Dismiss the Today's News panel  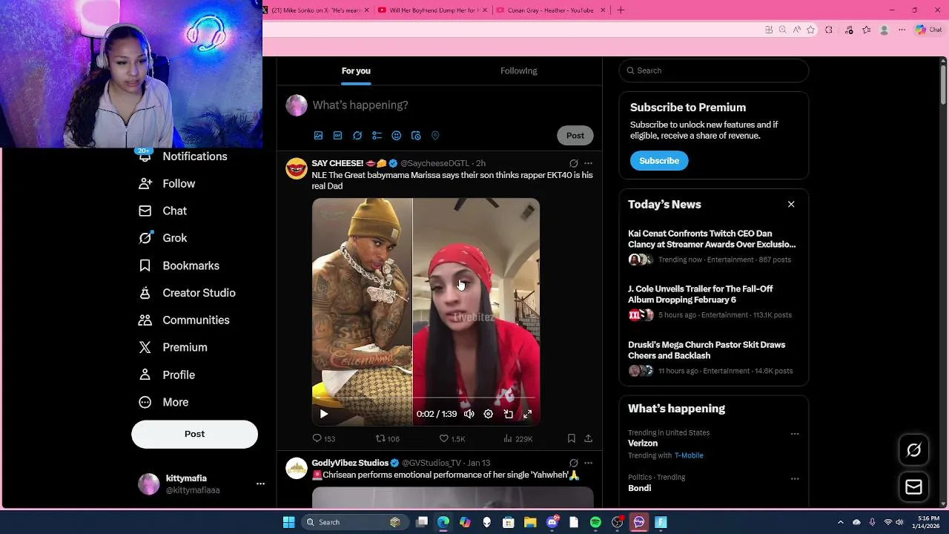tap(791, 204)
